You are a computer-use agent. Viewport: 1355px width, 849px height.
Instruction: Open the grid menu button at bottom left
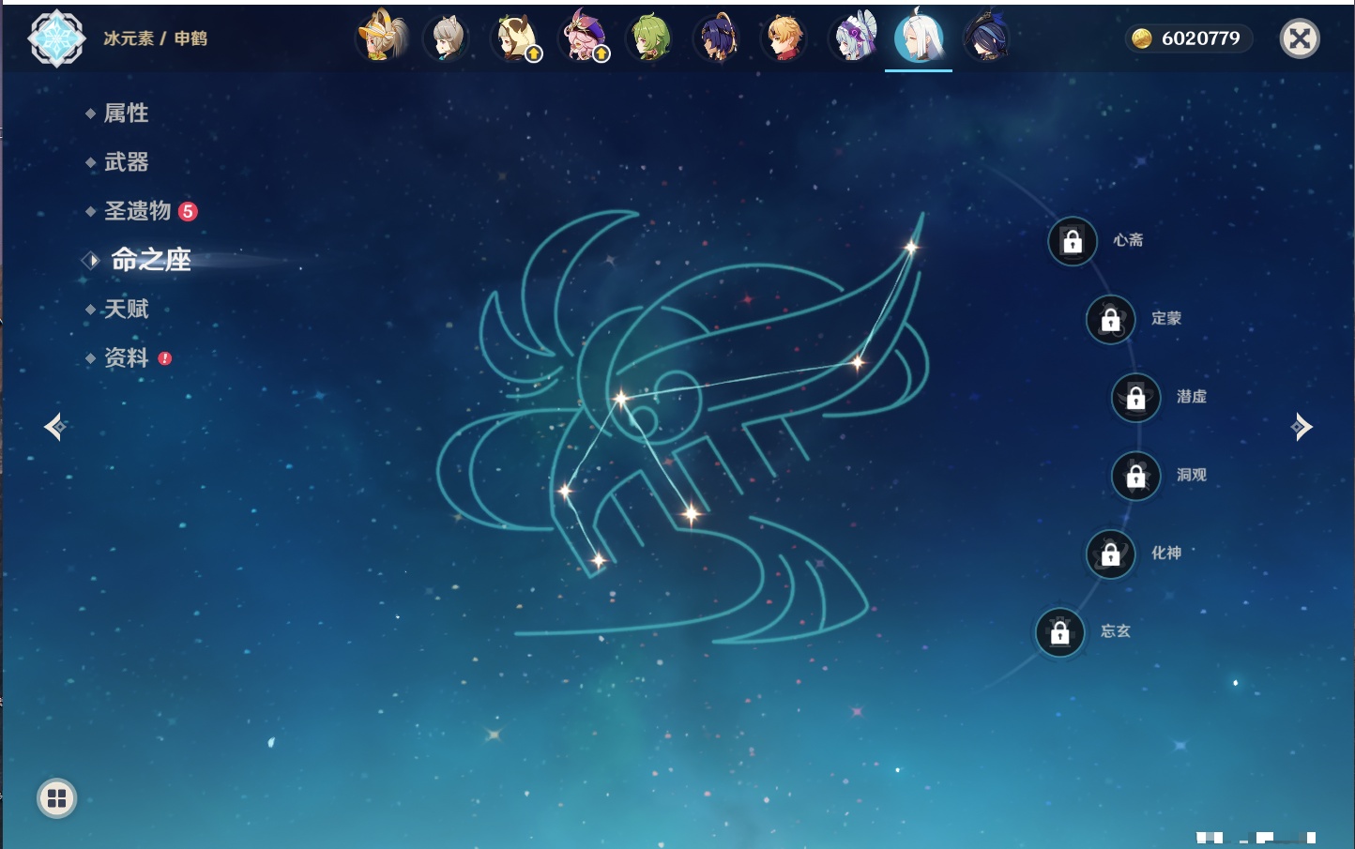tap(56, 798)
